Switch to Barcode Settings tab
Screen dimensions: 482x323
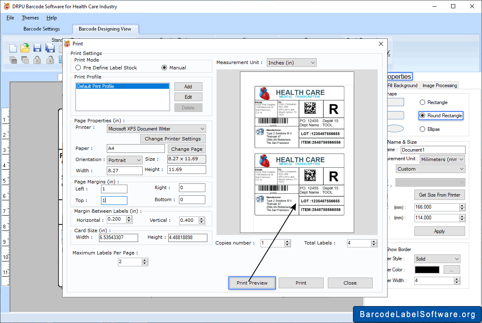[42, 29]
